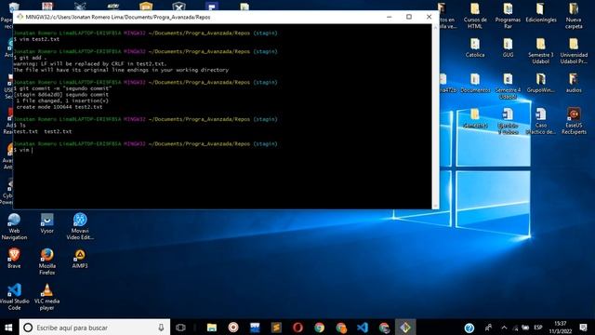Click the 'git commit -m' command line
595x335 pixels.
(62, 88)
